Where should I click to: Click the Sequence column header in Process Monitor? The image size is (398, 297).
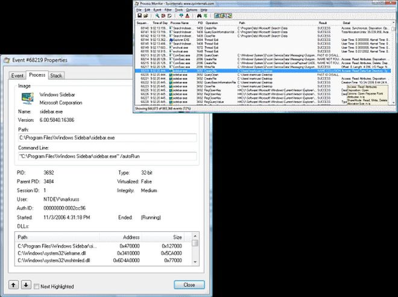[x=143, y=23]
